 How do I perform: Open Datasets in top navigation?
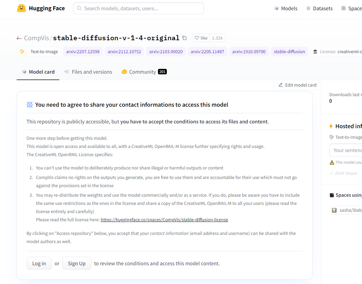click(319, 8)
